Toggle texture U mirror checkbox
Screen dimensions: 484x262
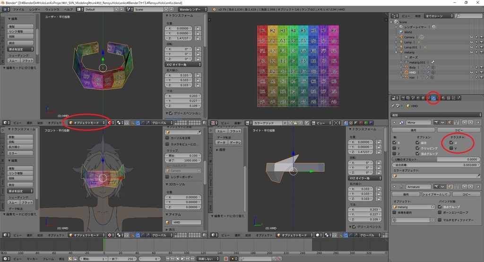(x=451, y=143)
